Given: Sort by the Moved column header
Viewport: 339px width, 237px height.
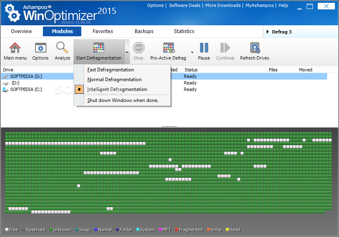Looking at the screenshot, I should pyautogui.click(x=312, y=70).
